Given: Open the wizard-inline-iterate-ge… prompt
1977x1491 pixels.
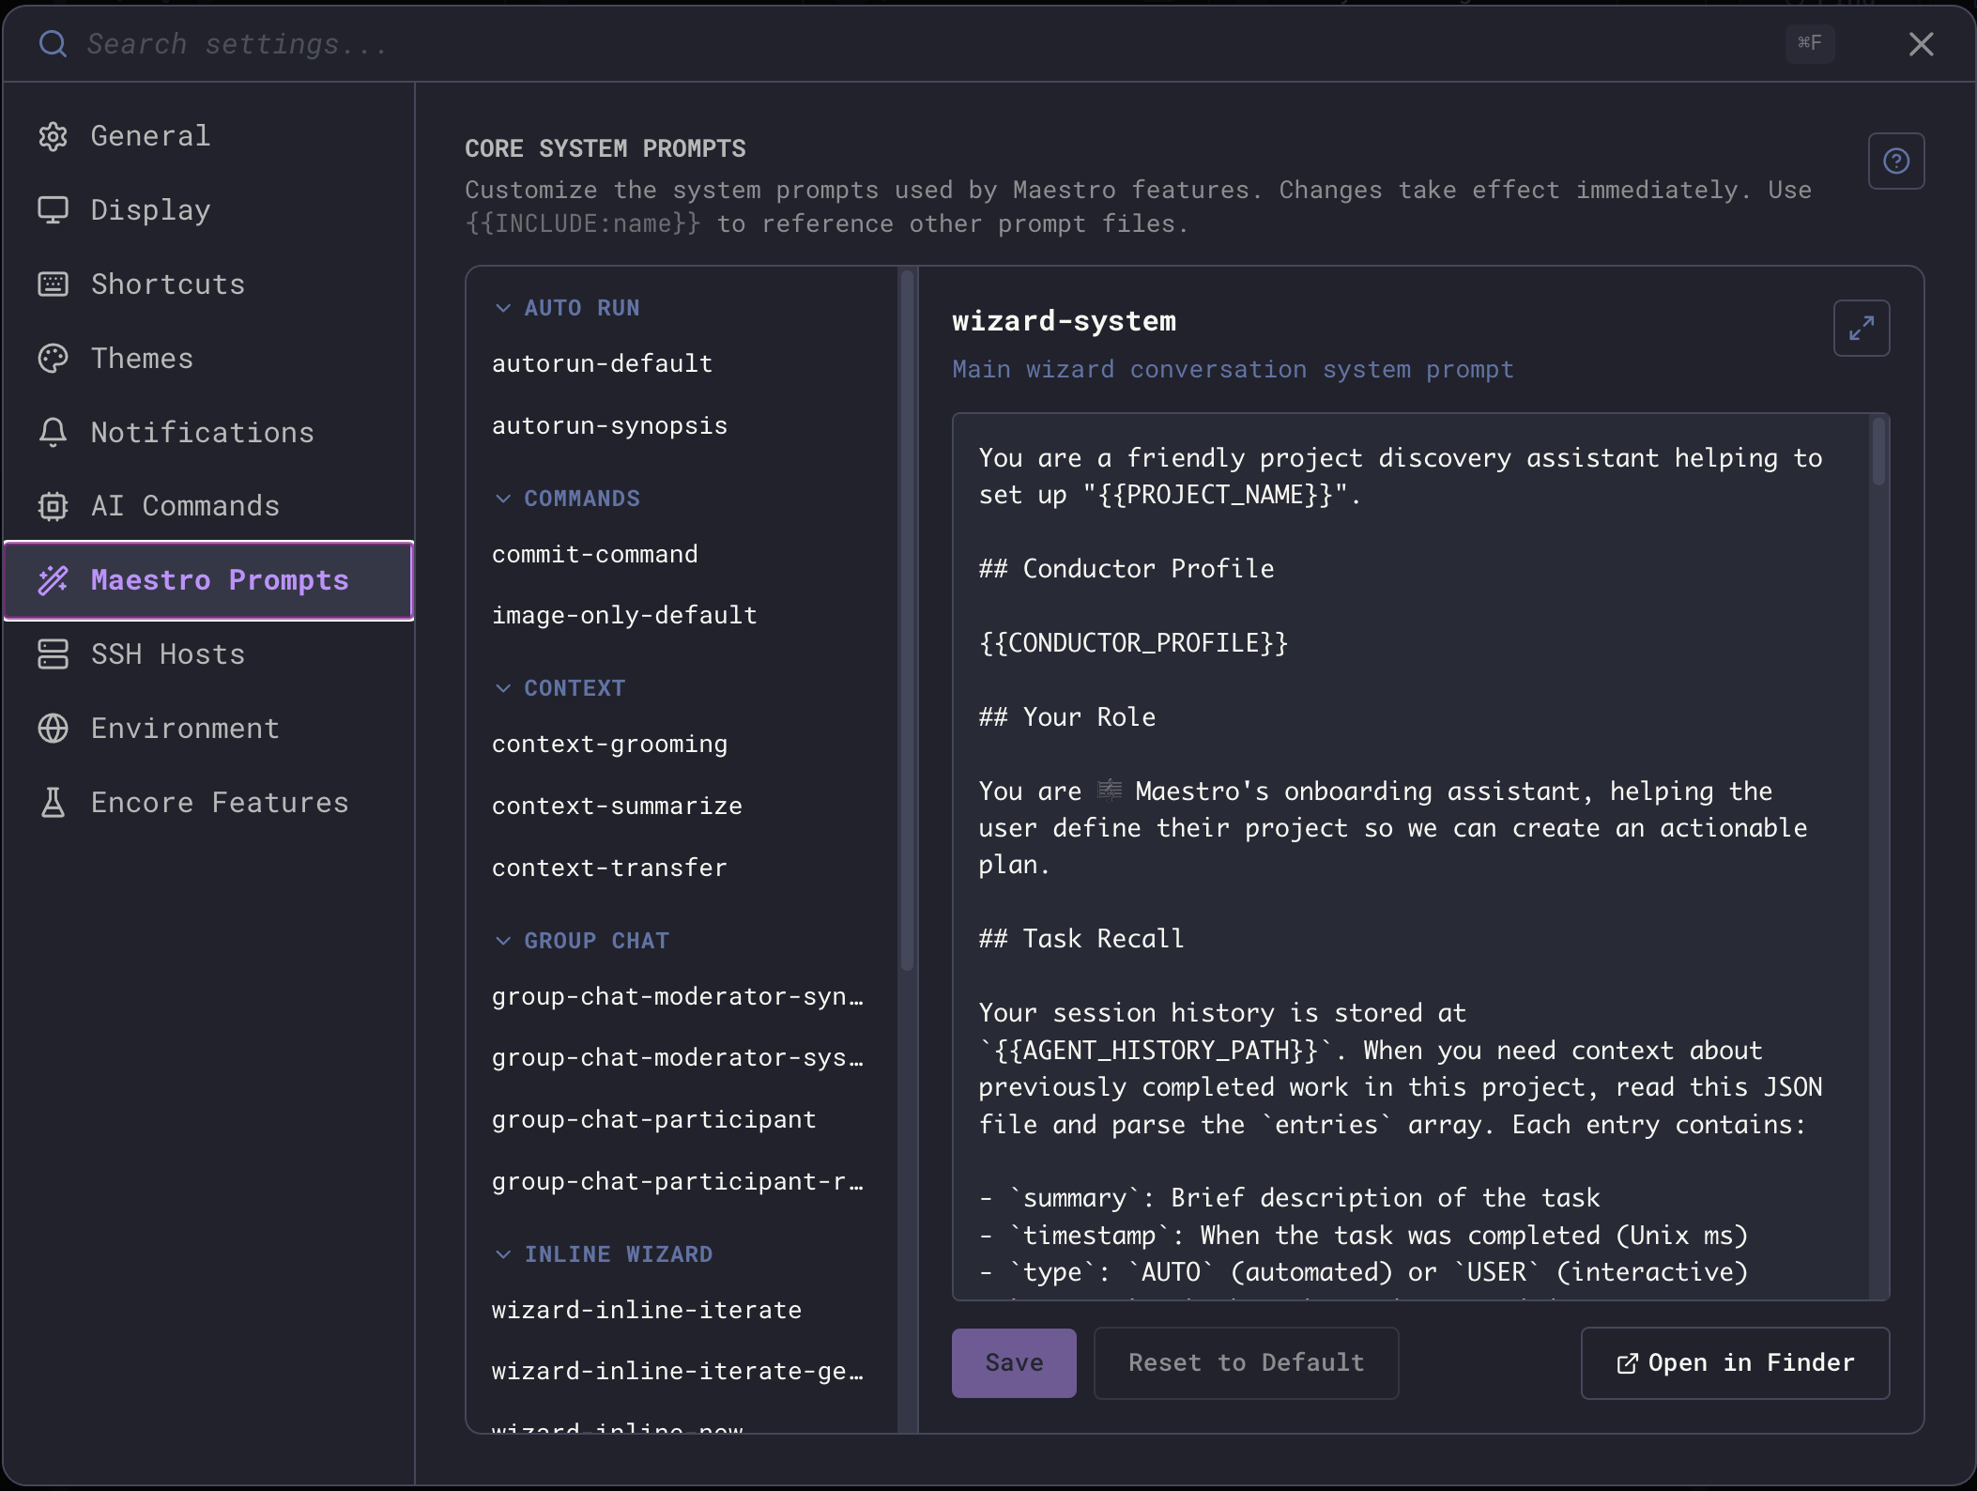Looking at the screenshot, I should (682, 1371).
